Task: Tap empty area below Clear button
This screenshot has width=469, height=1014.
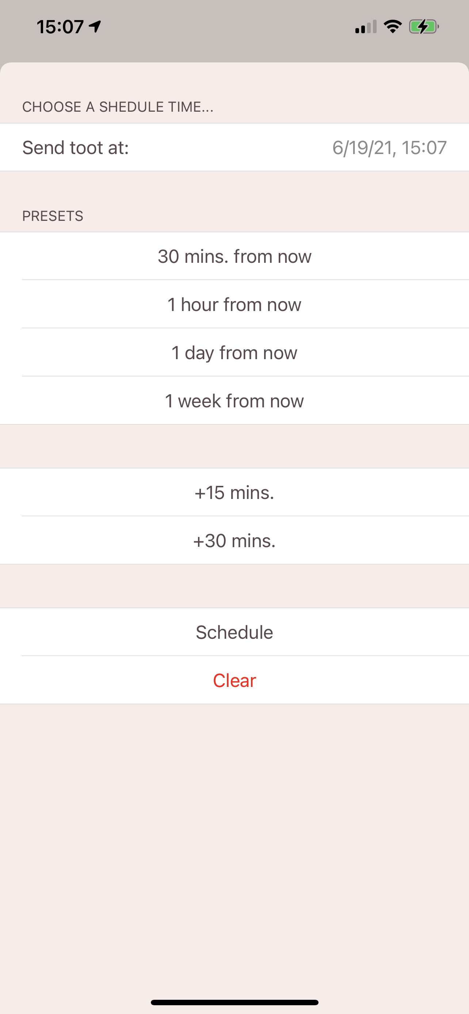Action: (x=234, y=846)
